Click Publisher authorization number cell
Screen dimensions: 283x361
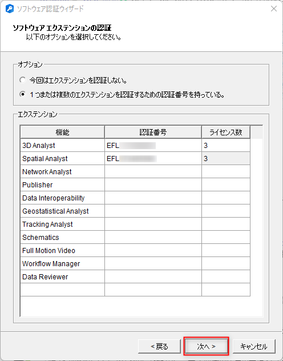153,184
